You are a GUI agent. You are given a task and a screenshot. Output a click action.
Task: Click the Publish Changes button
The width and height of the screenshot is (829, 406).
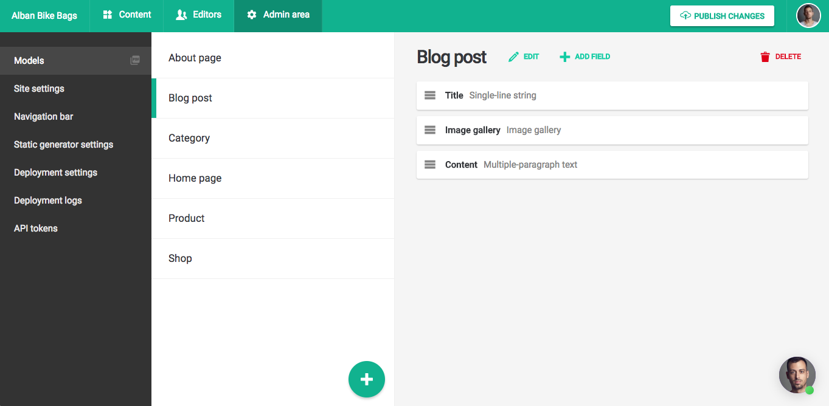point(722,16)
